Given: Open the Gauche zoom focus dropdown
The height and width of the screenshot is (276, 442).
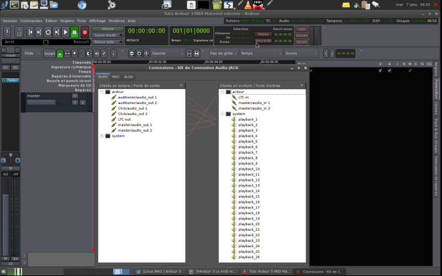Looking at the screenshot, I should [x=166, y=54].
